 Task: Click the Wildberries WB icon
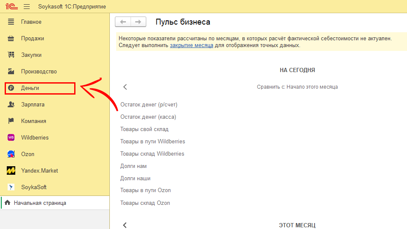[x=11, y=138]
